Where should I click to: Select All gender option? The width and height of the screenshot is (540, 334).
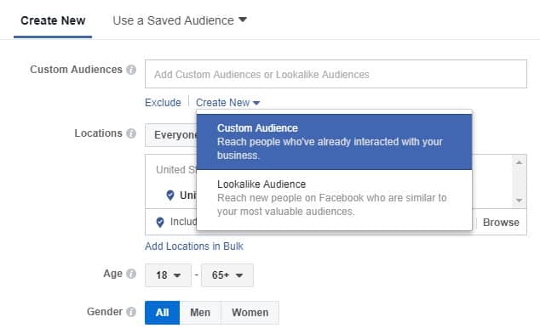pos(162,313)
